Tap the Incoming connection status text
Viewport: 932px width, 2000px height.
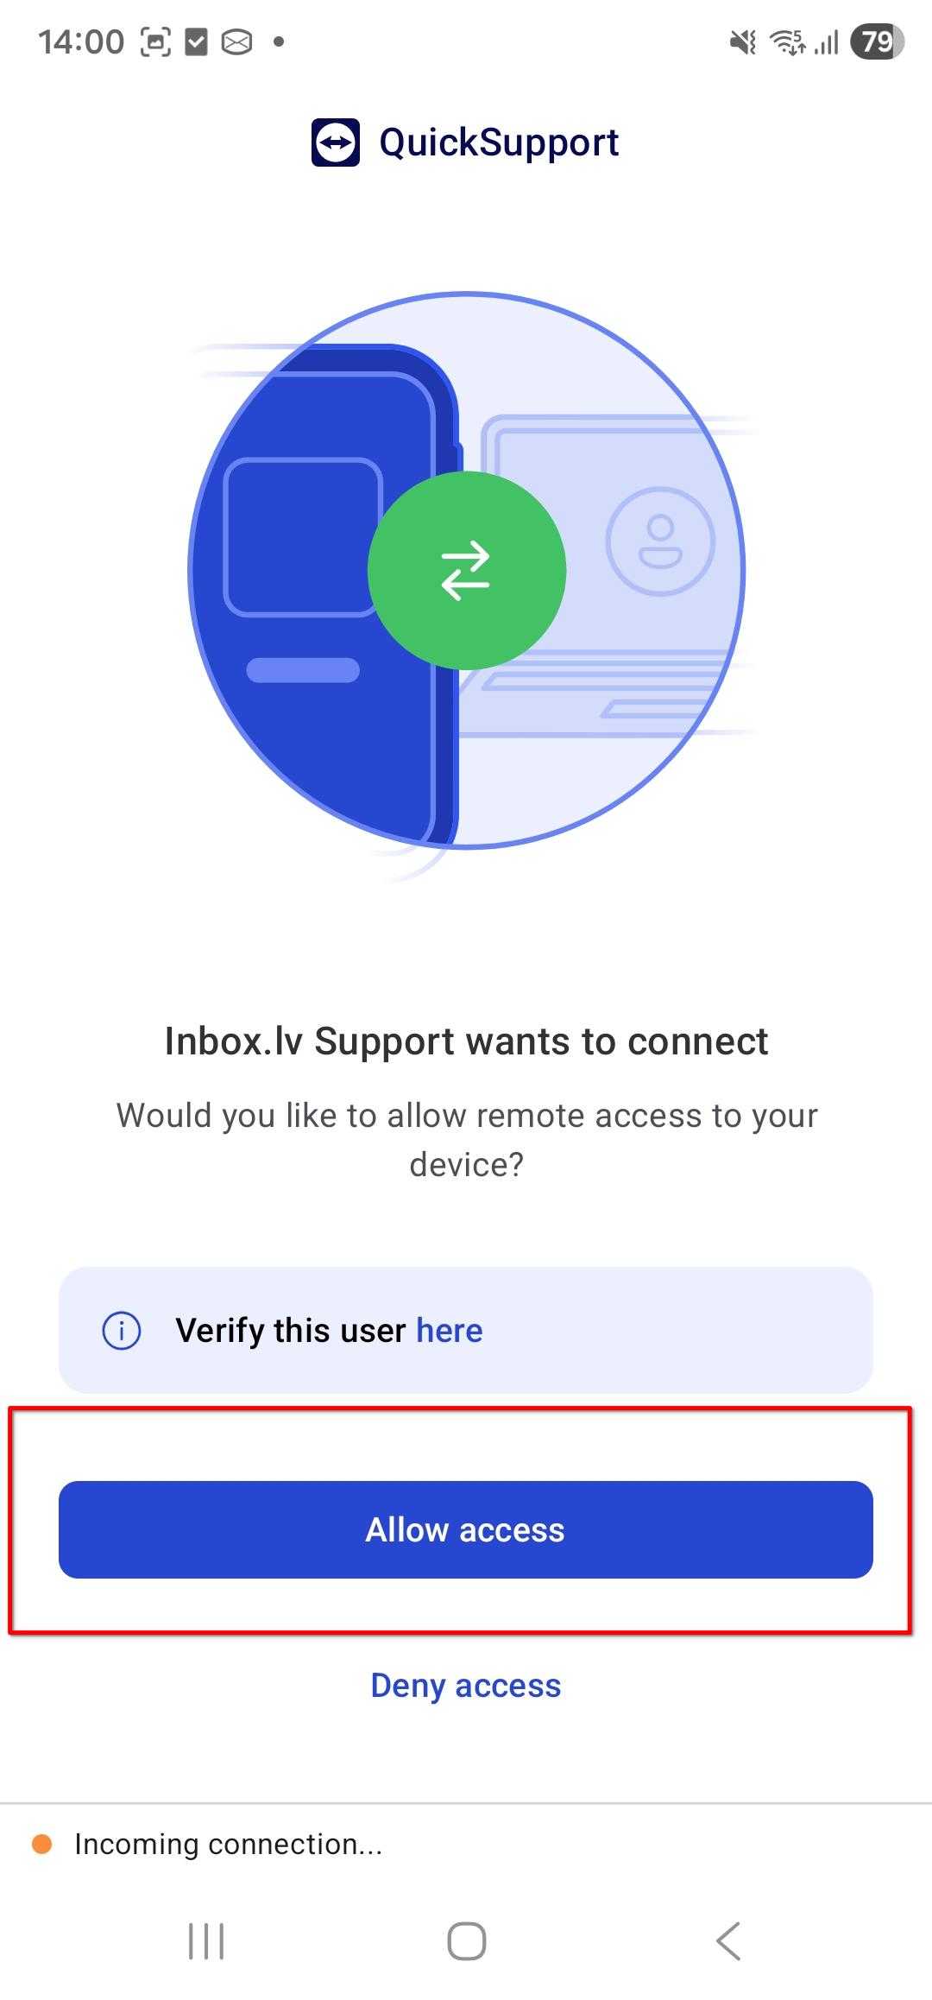228,1845
